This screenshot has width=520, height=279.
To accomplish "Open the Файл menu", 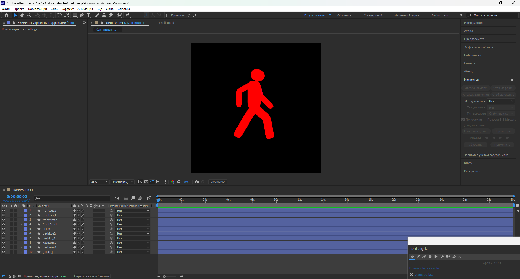I will click(x=6, y=9).
